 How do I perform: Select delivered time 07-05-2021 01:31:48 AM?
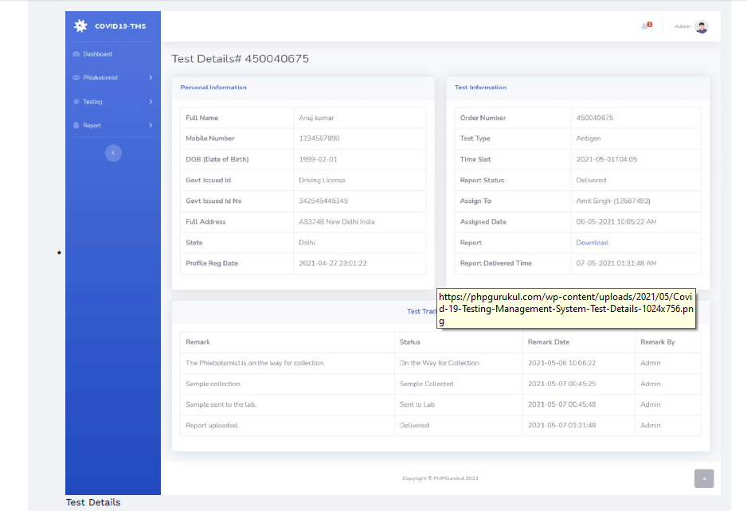616,263
